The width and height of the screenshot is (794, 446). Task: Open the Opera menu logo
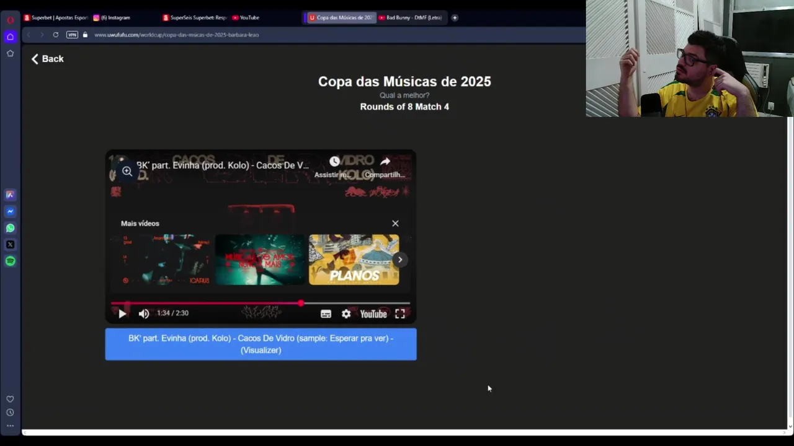click(10, 19)
